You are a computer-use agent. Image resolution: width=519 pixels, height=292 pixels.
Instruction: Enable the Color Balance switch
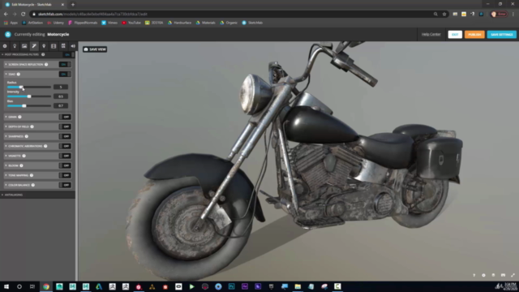coord(65,185)
